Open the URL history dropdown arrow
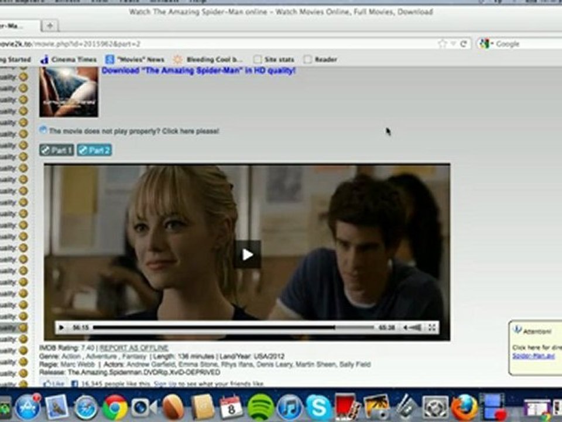This screenshot has width=562, height=422. tap(453, 44)
